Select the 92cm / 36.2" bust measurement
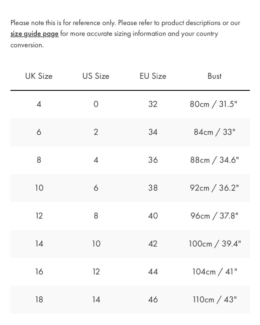 coord(215,188)
